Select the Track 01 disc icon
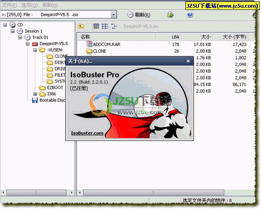261x209 pixels. click(27, 37)
